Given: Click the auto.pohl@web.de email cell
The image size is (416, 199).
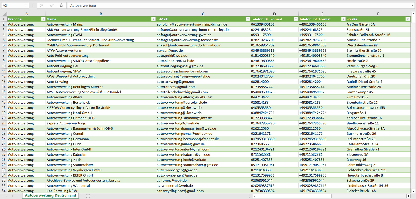Looking at the screenshot, I should click(x=172, y=56).
